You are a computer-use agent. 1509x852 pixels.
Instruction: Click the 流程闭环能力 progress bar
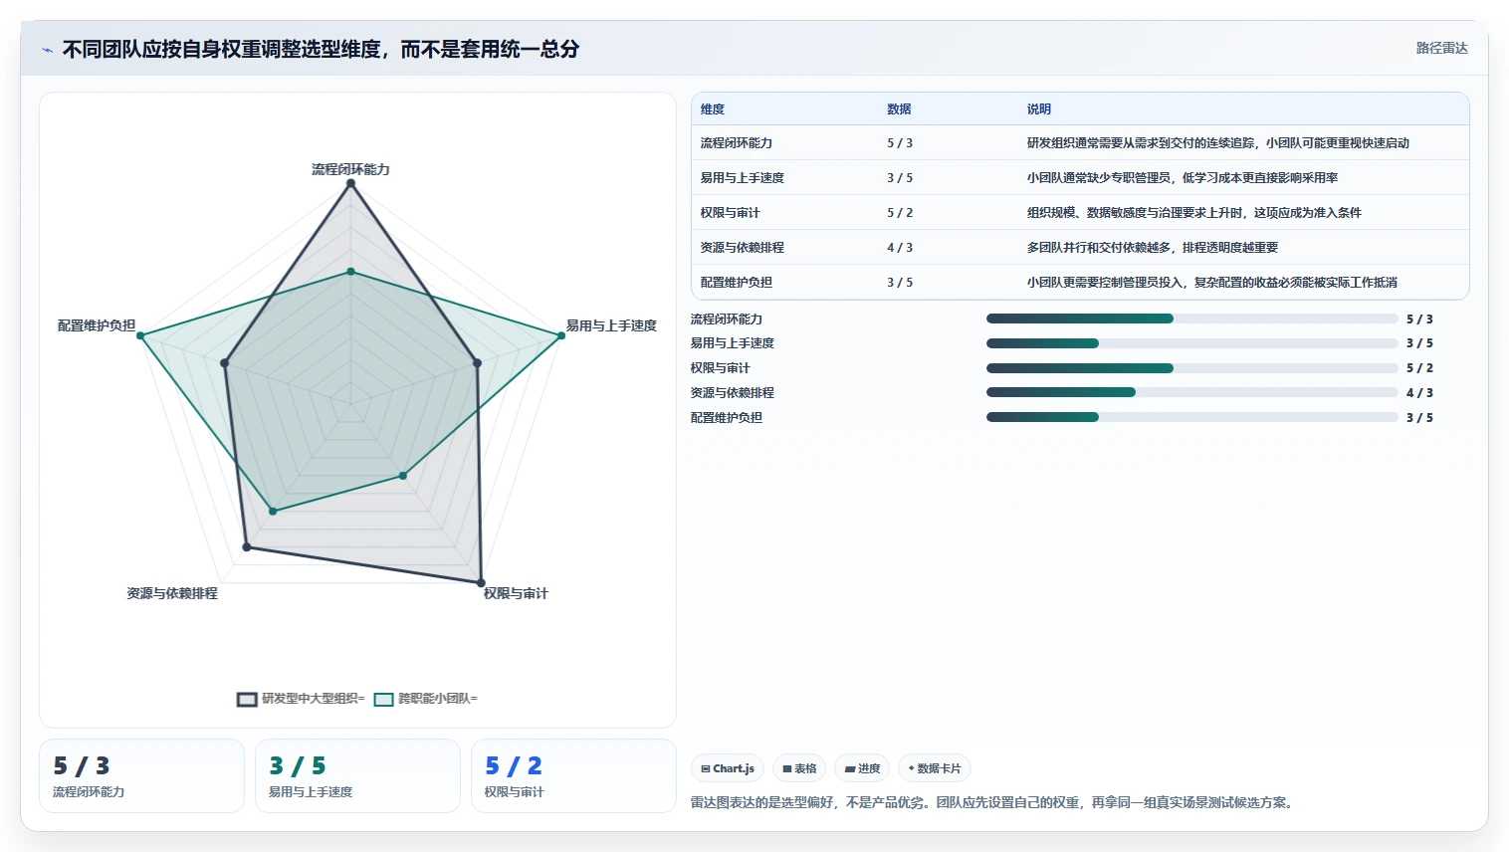[1191, 319]
